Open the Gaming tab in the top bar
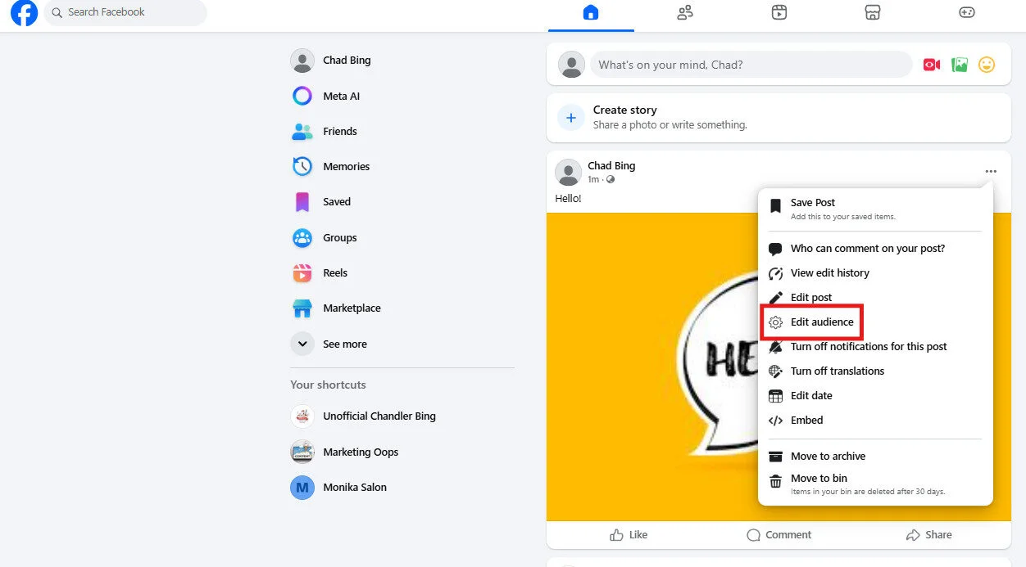 967,12
